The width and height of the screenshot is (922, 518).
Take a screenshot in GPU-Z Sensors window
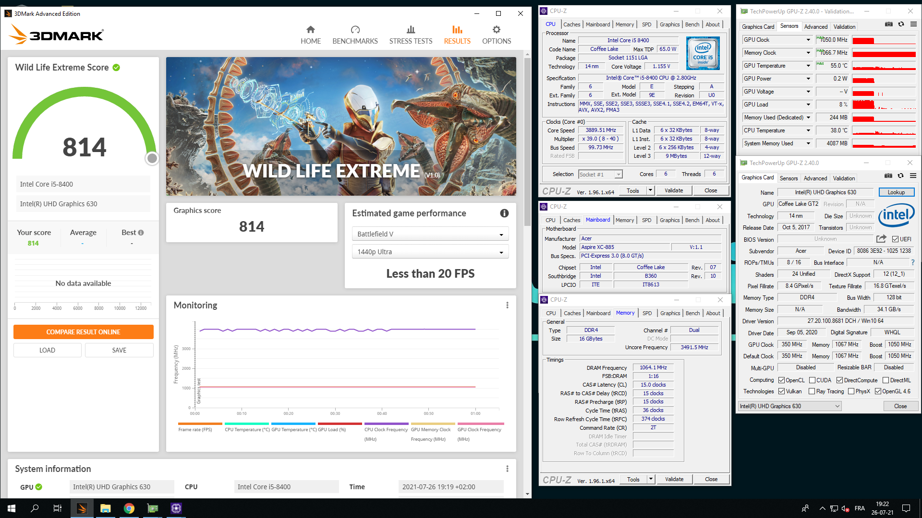(x=889, y=24)
